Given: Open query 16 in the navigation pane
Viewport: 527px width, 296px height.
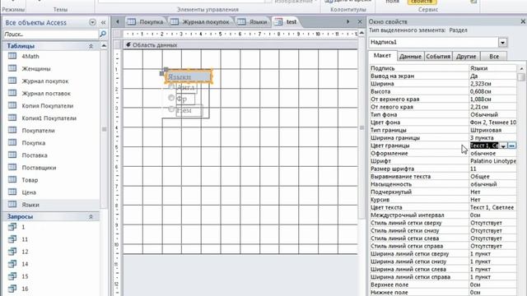Looking at the screenshot, I should (25, 289).
